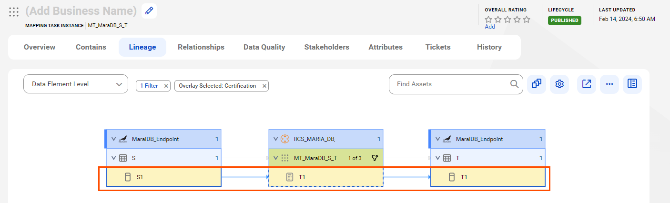Select the target T1 column row
The image size is (670, 203).
pyautogui.click(x=487, y=177)
